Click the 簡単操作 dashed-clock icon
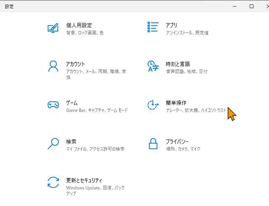 tap(153, 105)
